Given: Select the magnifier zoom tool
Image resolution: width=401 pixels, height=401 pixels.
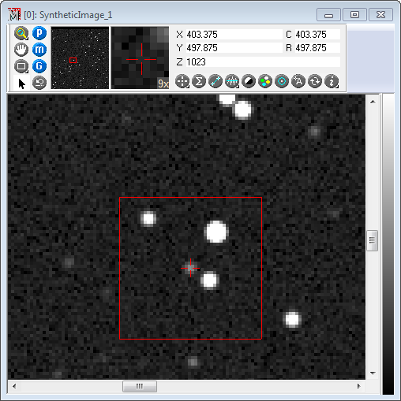Looking at the screenshot, I should click(21, 33).
